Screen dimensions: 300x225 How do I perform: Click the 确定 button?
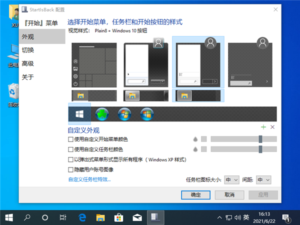[195, 194]
